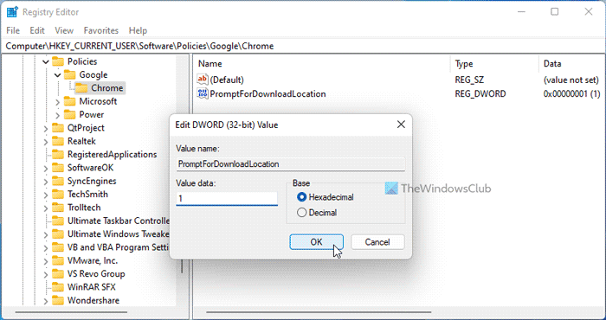Screen dimensions: 606x320
Task: Click the VMware, Inc. folder icon
Action: pos(58,260)
